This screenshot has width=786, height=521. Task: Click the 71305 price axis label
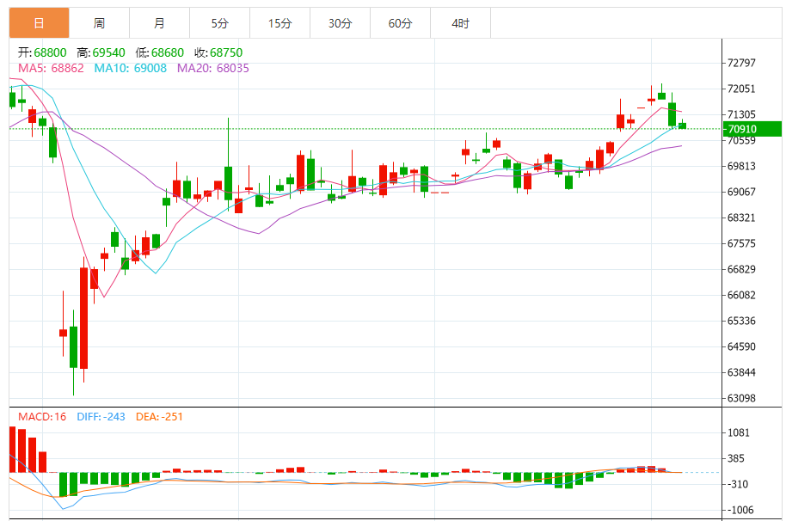pyautogui.click(x=741, y=114)
